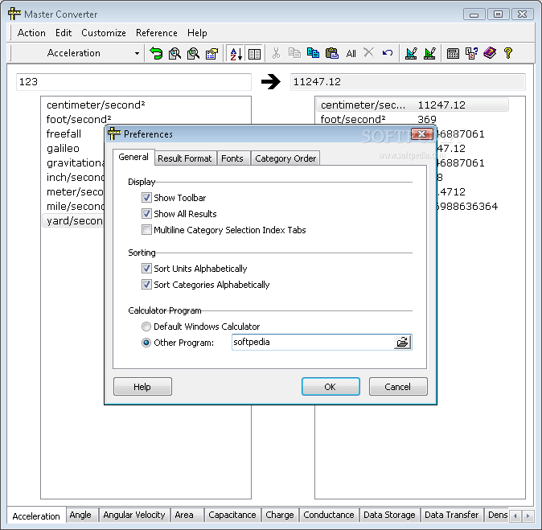542x530 pixels.
Task: Select the Angular Velocity category tab
Action: click(x=134, y=515)
